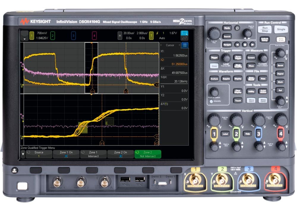Viewport: 297px width, 208px height.
Task: Toggle the Zone 2 On checkbox softkey
Action: click(x=121, y=154)
